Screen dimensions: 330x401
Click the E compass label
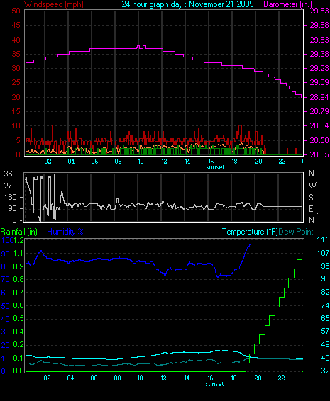pos(312,209)
